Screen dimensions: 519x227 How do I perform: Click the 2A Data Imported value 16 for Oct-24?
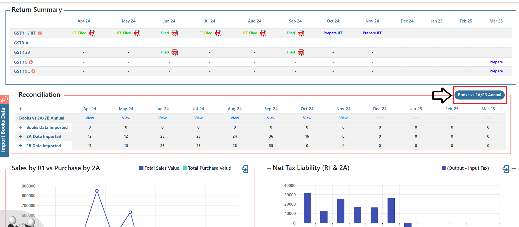(x=307, y=137)
